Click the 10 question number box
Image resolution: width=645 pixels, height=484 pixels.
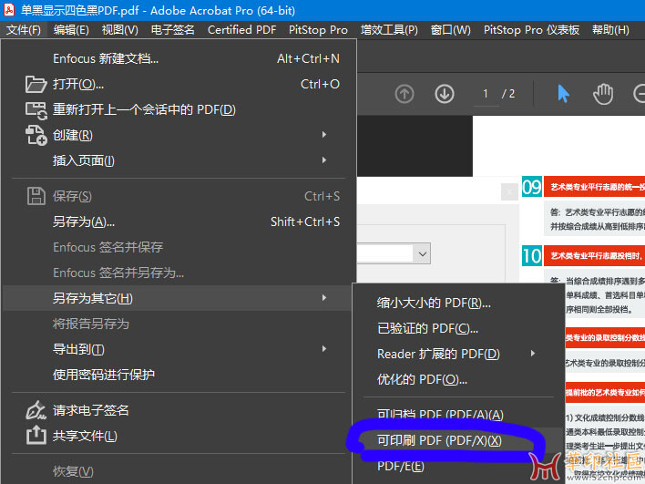pos(531,256)
